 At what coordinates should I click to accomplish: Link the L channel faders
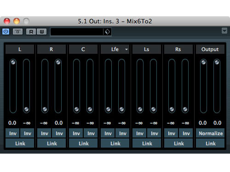coord(20,143)
